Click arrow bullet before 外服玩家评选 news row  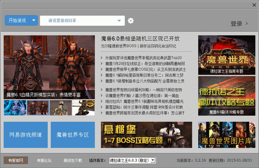(x=102, y=58)
